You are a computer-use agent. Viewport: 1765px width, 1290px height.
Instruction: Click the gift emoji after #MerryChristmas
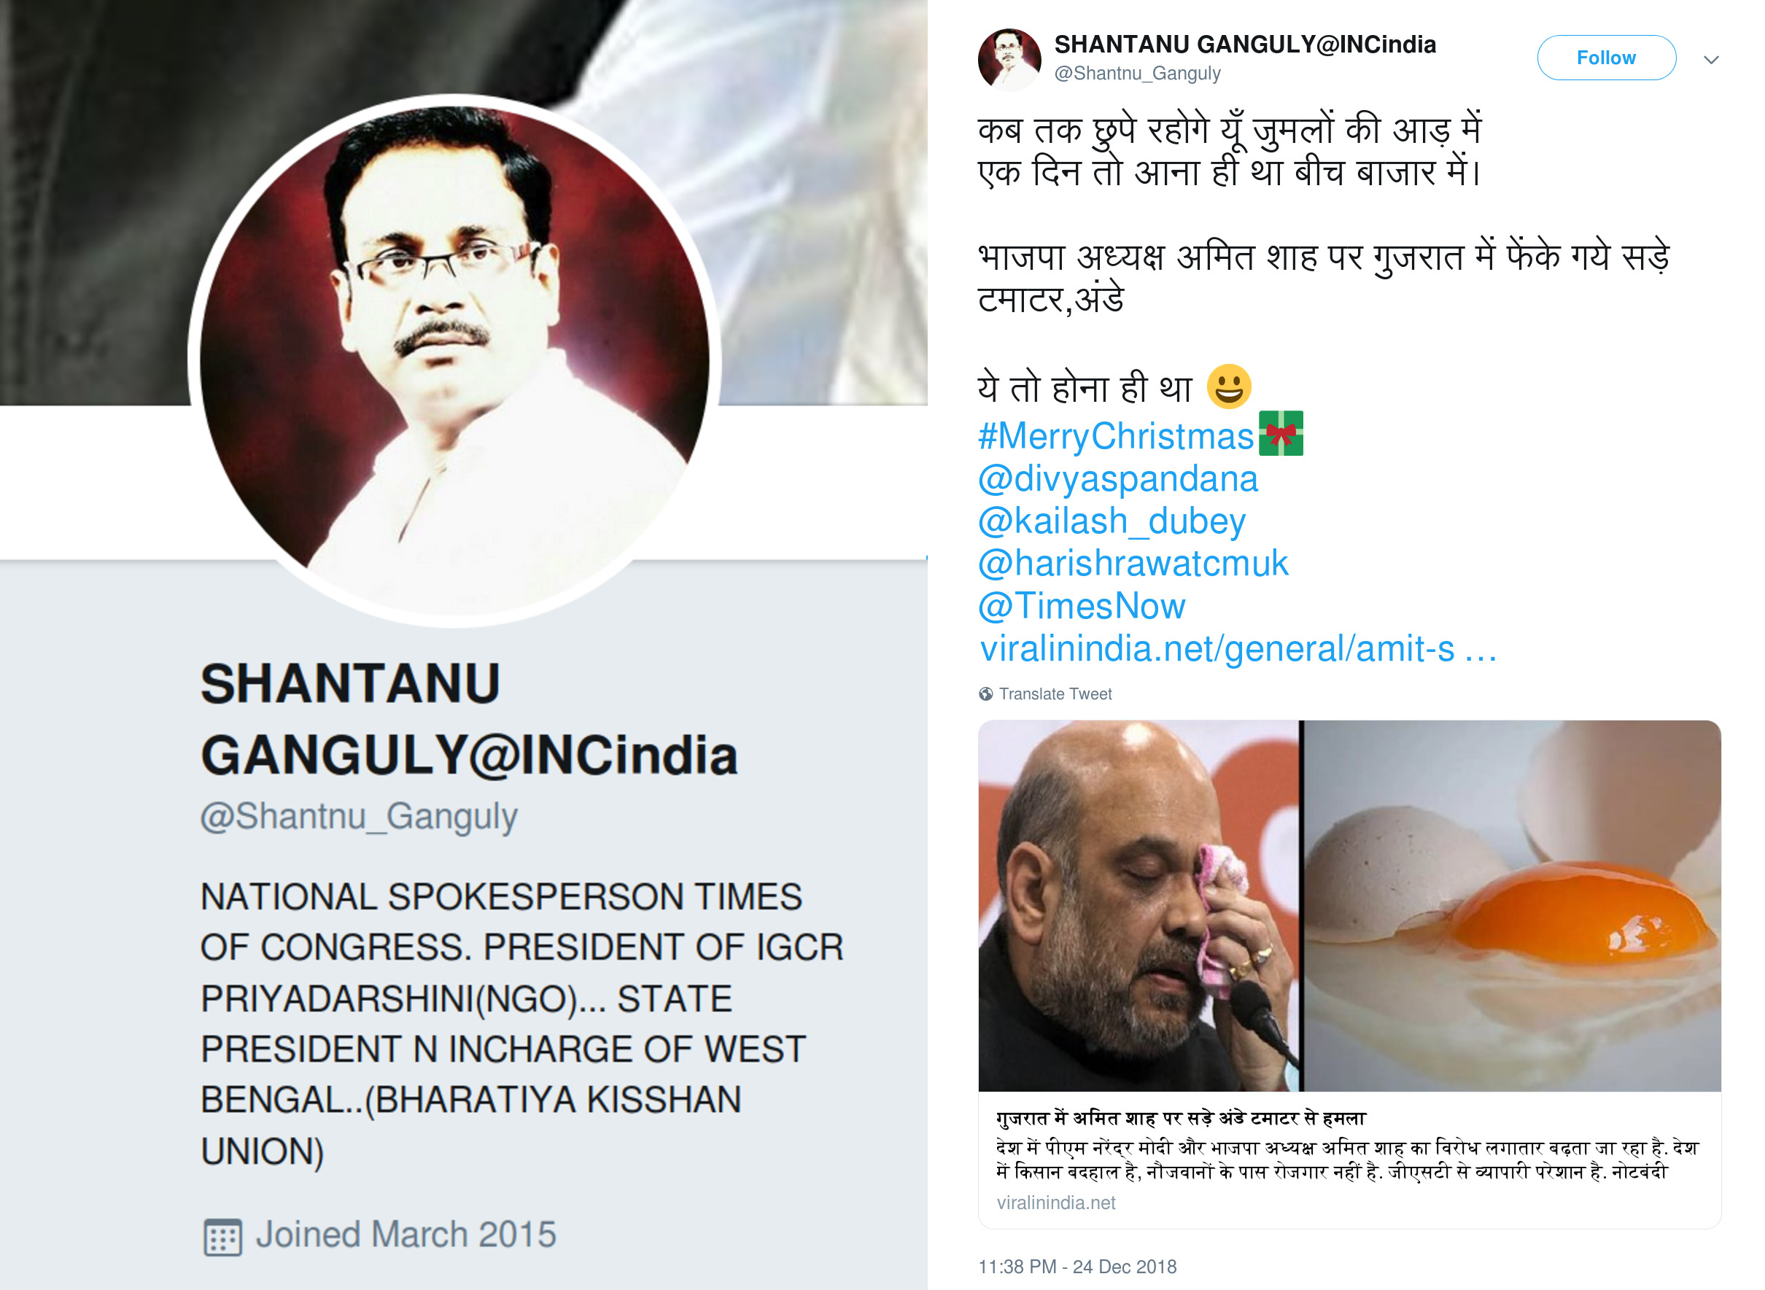[x=1281, y=432]
